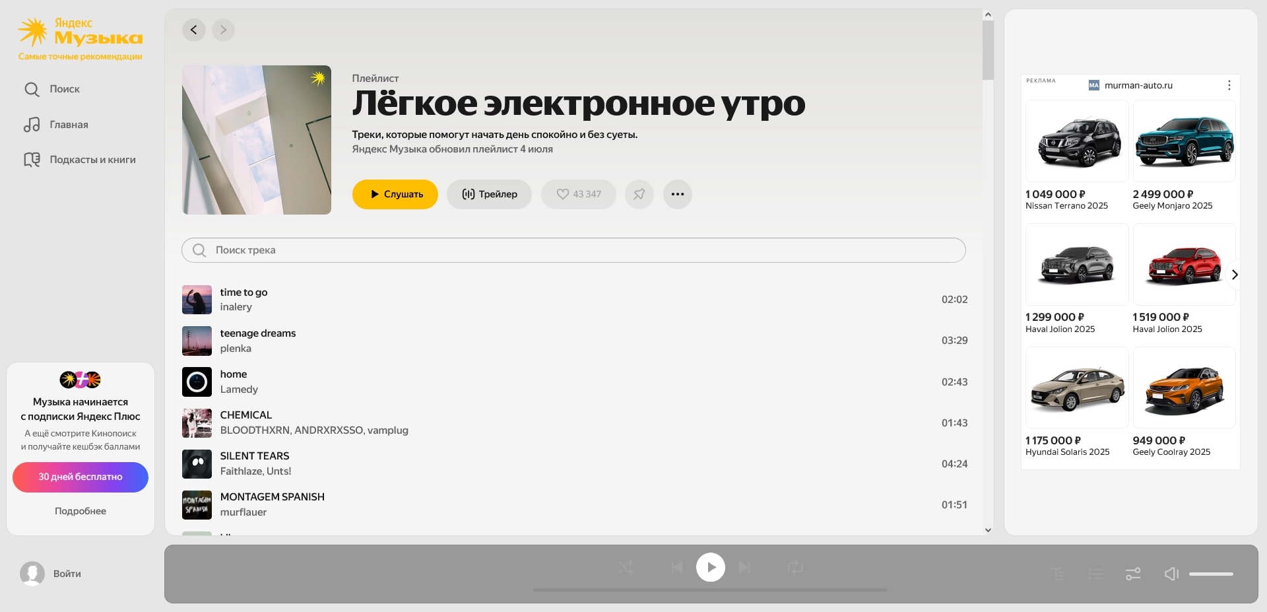Open the Подкасты и книги section
Screen dimensions: 1267x612
93,159
